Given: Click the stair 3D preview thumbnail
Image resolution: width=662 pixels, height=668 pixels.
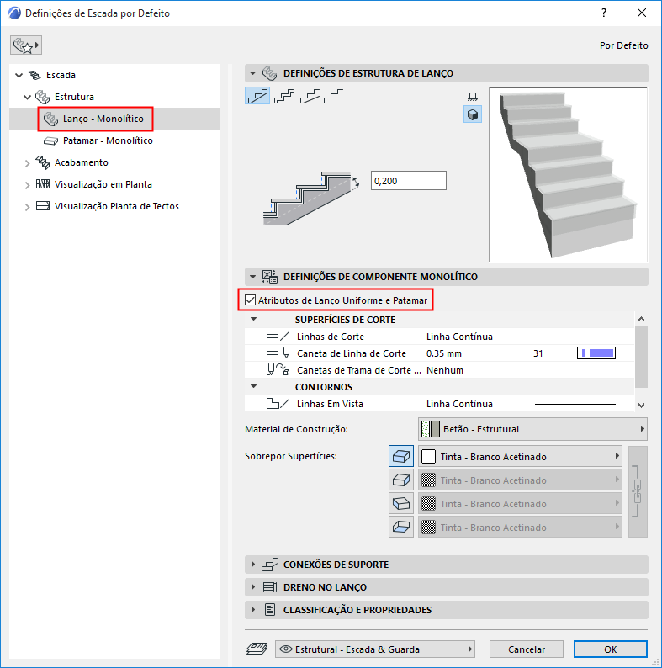Looking at the screenshot, I should point(569,175).
